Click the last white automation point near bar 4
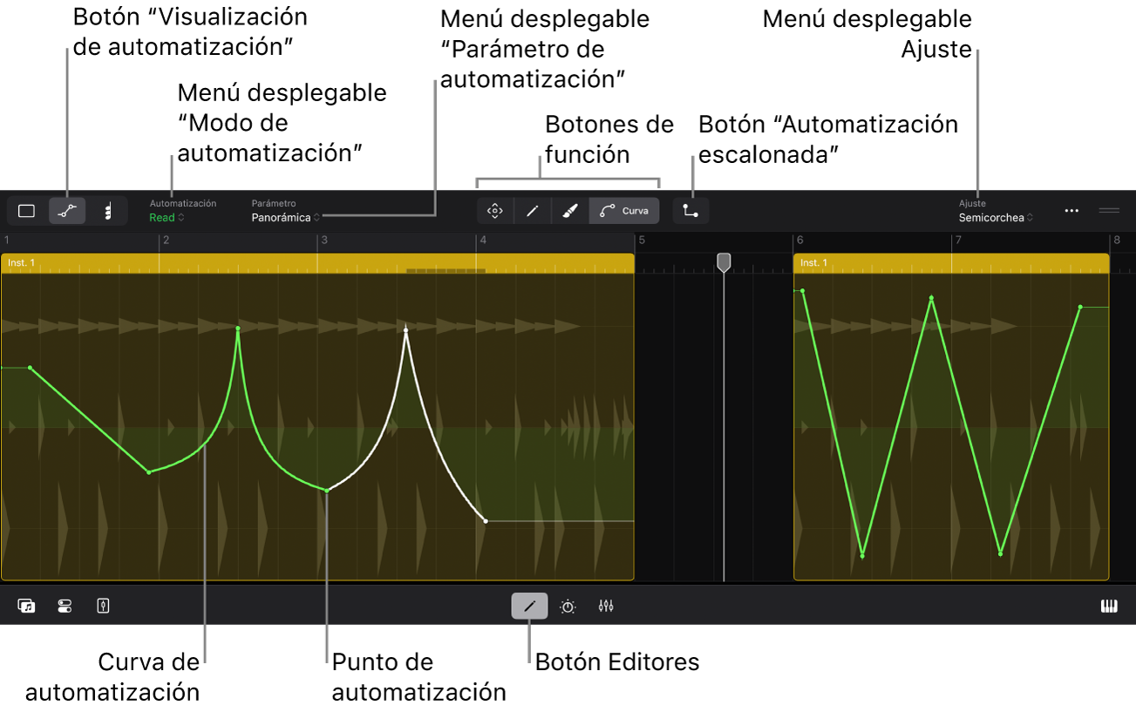 point(486,521)
